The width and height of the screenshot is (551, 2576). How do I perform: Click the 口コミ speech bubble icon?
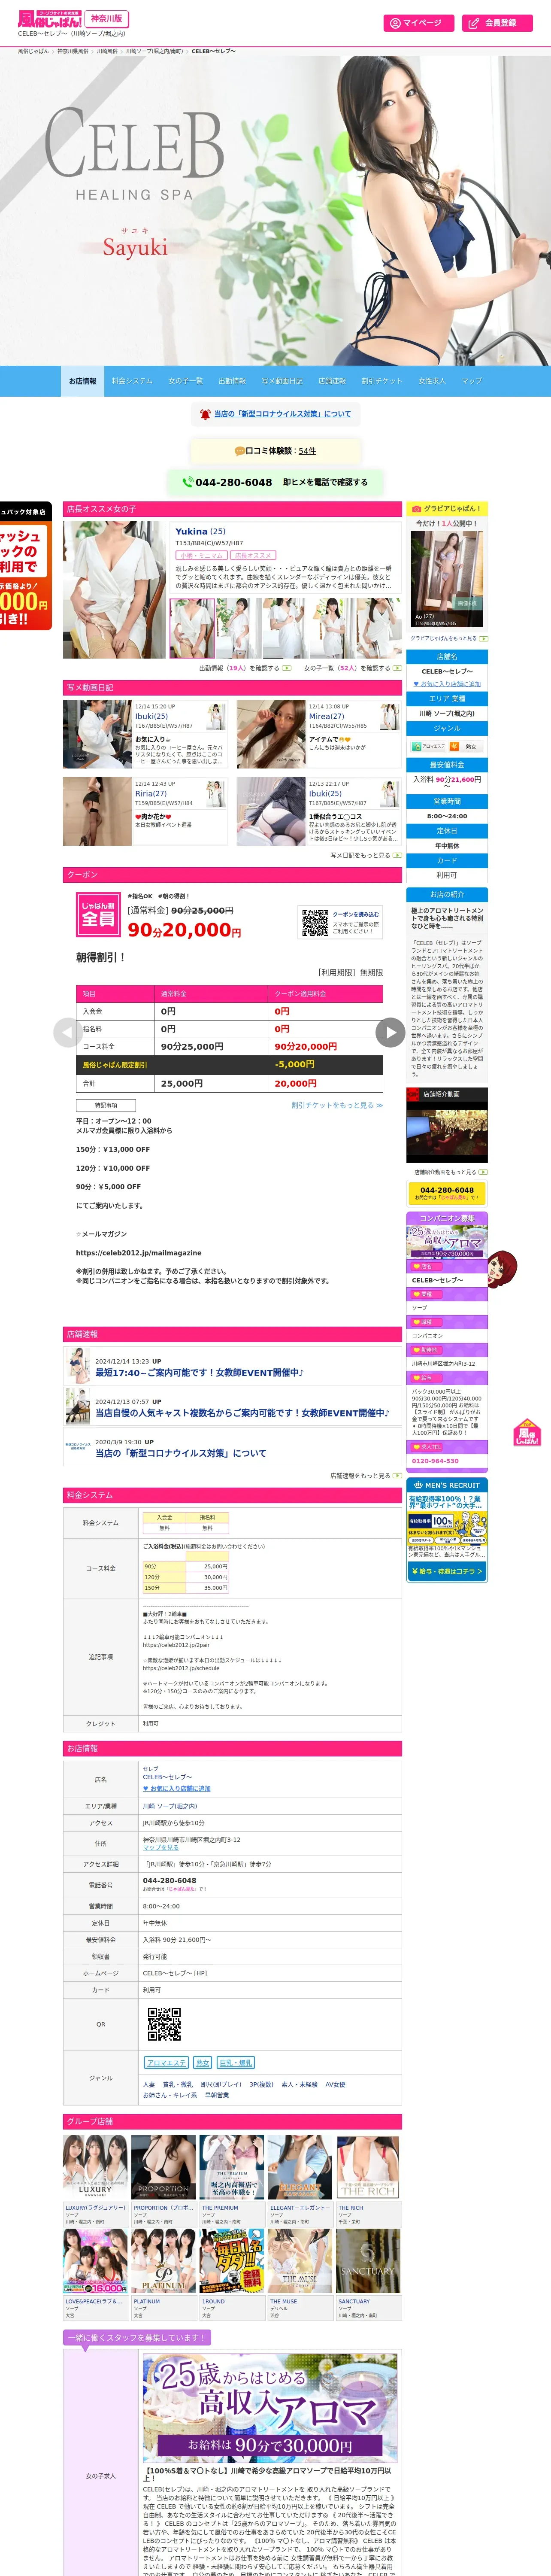point(239,451)
